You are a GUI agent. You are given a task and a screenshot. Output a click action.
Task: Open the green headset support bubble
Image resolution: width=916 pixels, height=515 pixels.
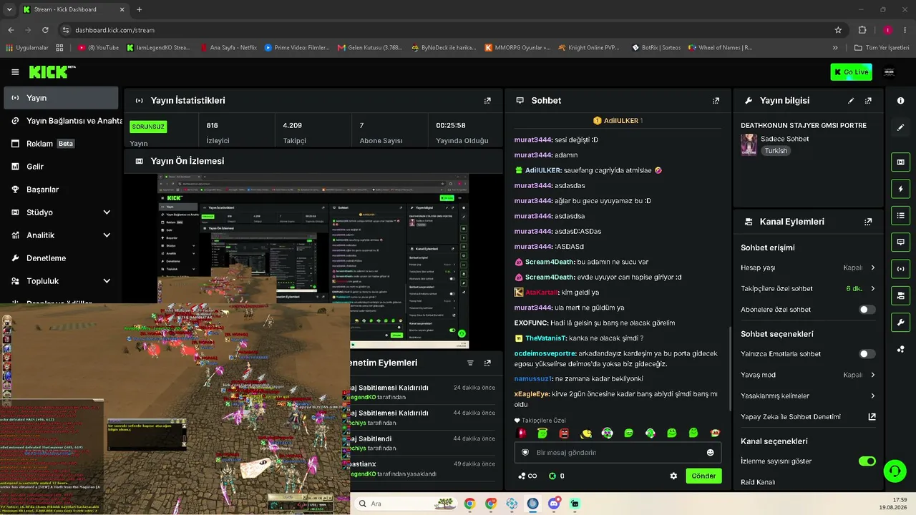coord(894,471)
